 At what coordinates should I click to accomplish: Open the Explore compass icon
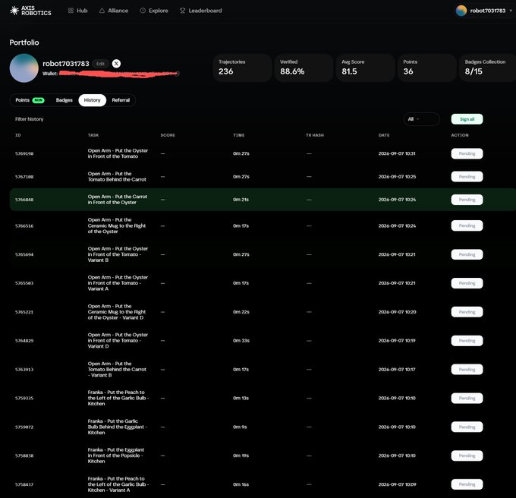click(143, 11)
